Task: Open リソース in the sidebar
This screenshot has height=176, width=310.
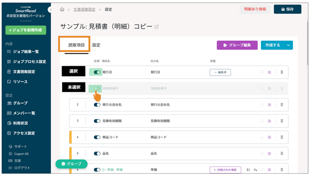Action: [x=18, y=82]
